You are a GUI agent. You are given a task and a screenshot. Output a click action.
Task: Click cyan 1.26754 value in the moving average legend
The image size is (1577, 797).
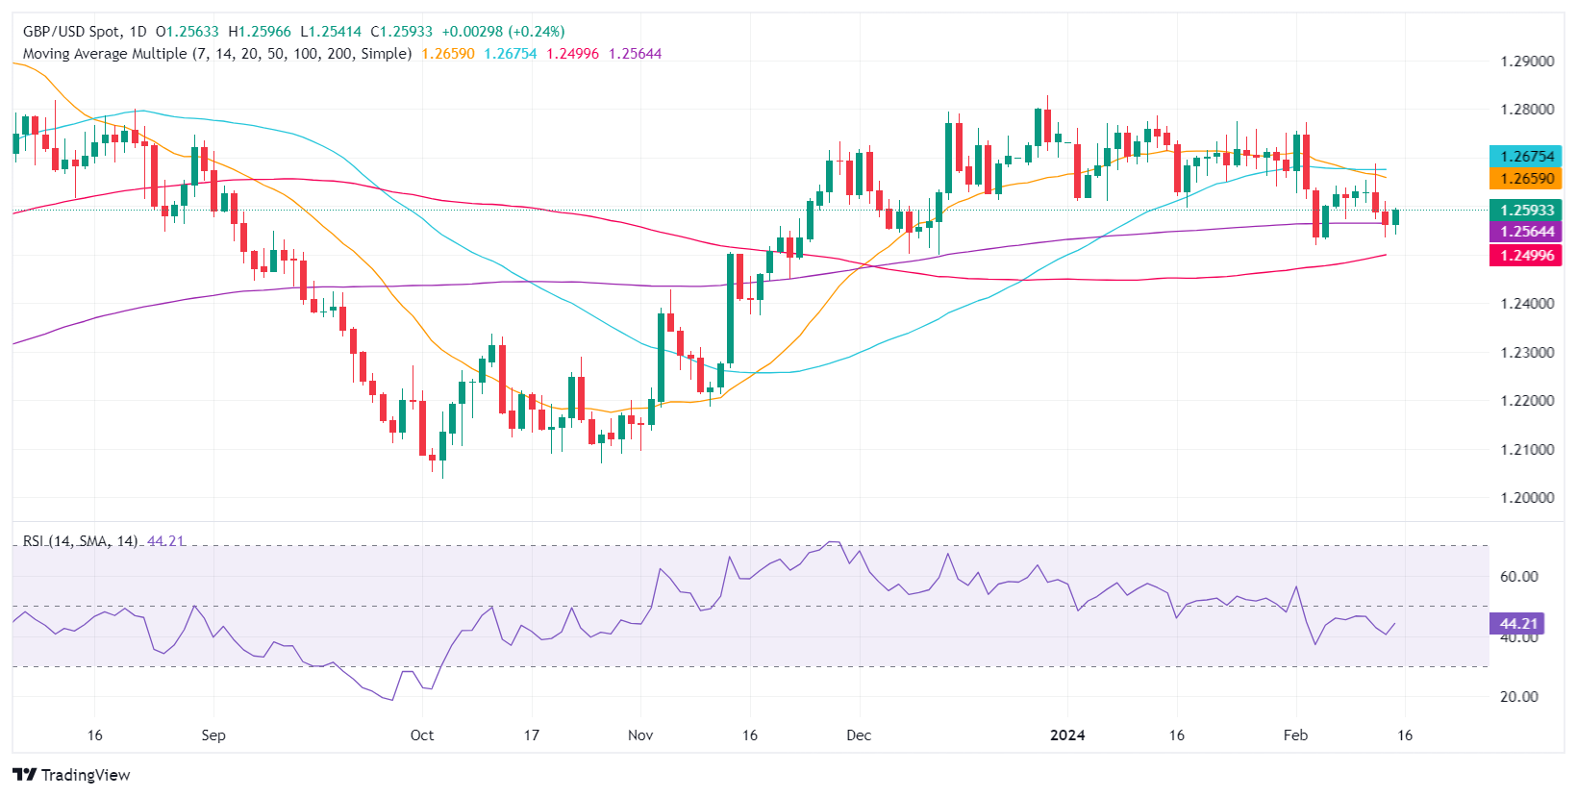click(x=511, y=54)
